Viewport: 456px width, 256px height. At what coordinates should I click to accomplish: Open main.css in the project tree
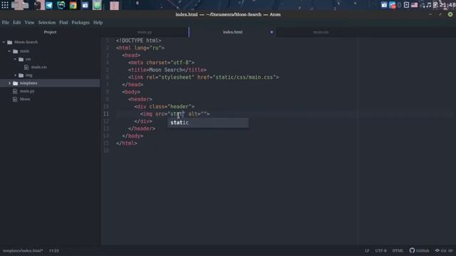[x=38, y=67]
